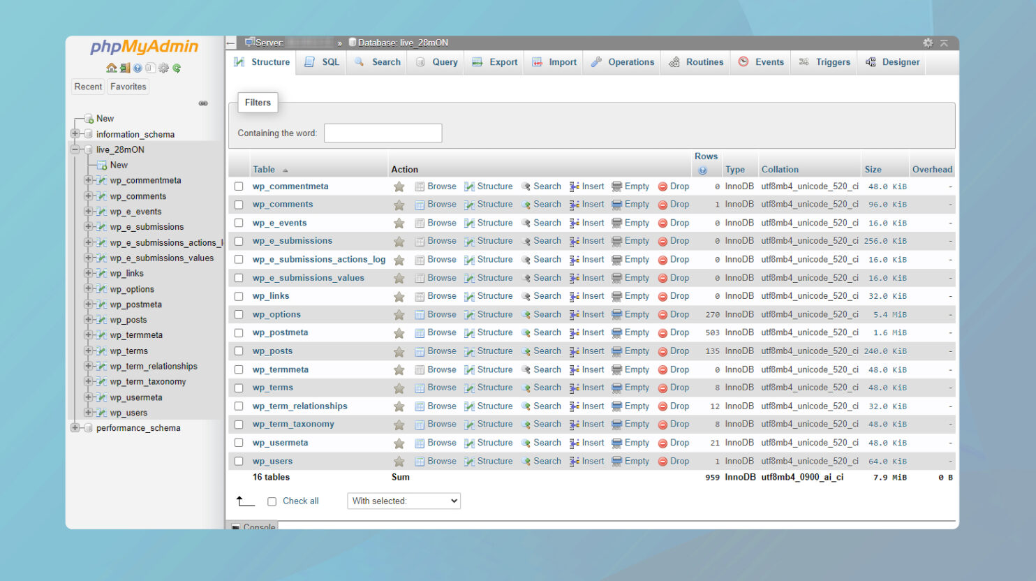
Task: Tick the checkbox for wp_users row
Action: [x=239, y=461]
